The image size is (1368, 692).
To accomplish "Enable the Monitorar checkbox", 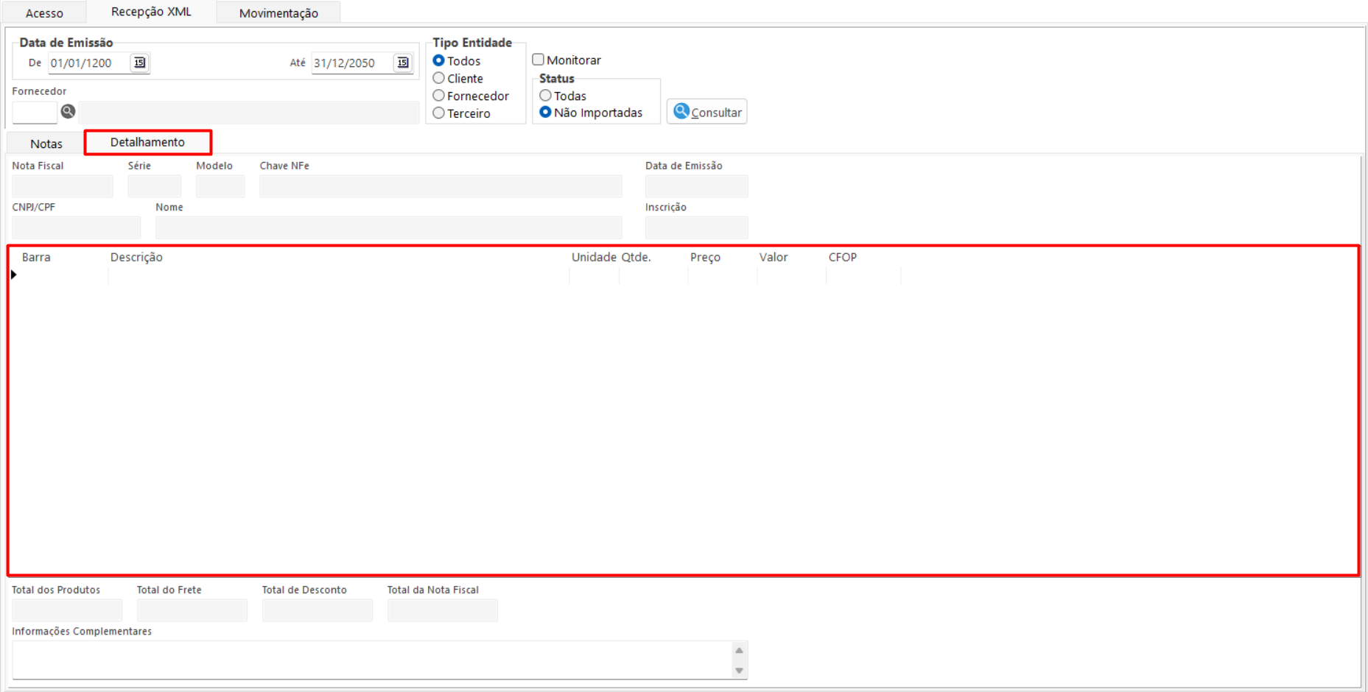I will point(539,60).
